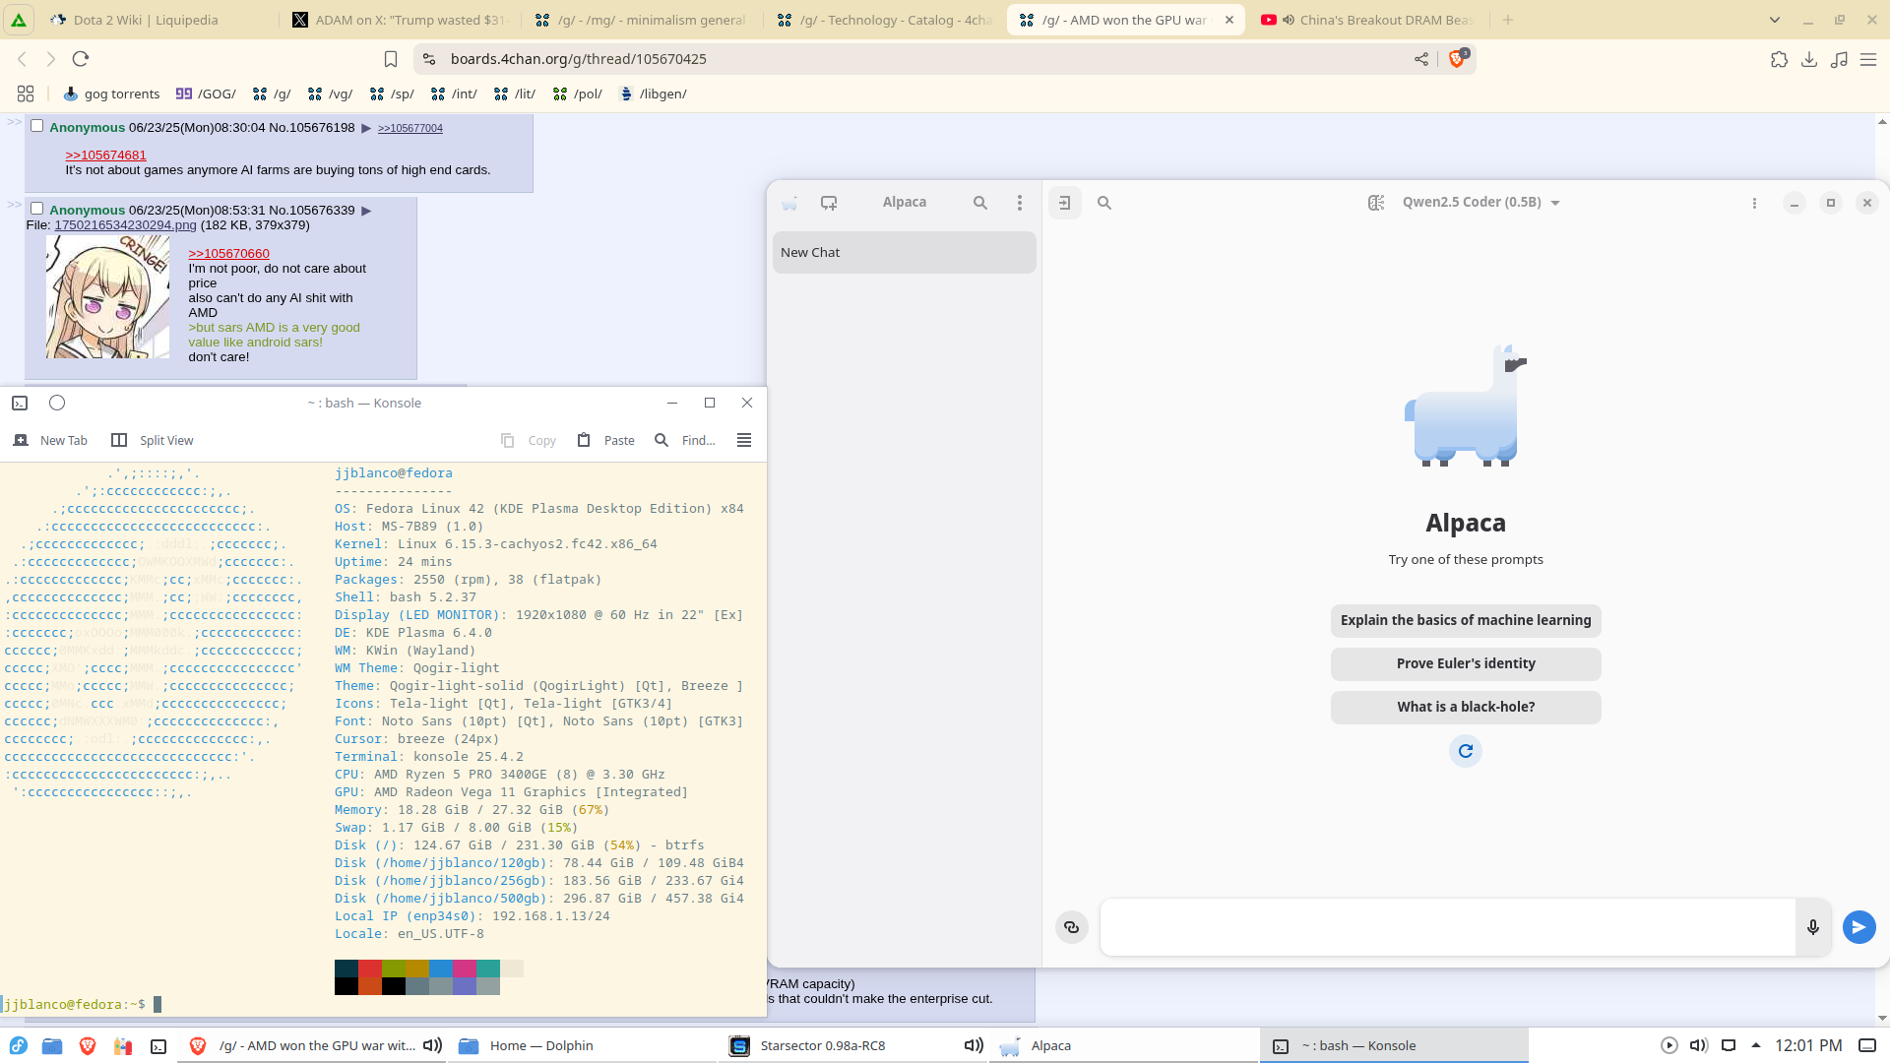Share the page from address bar
Image resolution: width=1890 pixels, height=1063 pixels.
1421,59
